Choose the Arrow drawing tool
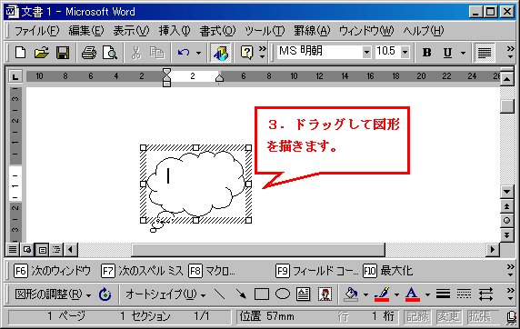 (x=241, y=294)
